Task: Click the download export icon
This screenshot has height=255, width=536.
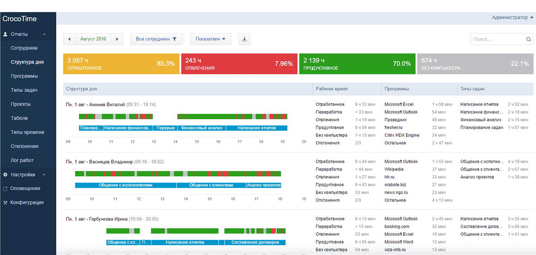Action: point(244,39)
